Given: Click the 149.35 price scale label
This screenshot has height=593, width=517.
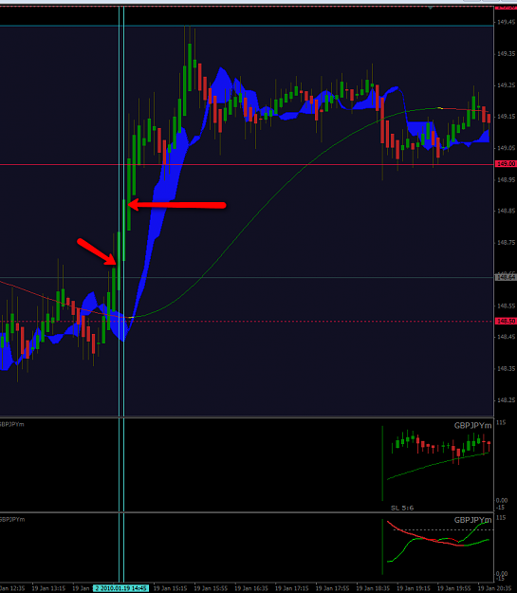Looking at the screenshot, I should pos(506,54).
